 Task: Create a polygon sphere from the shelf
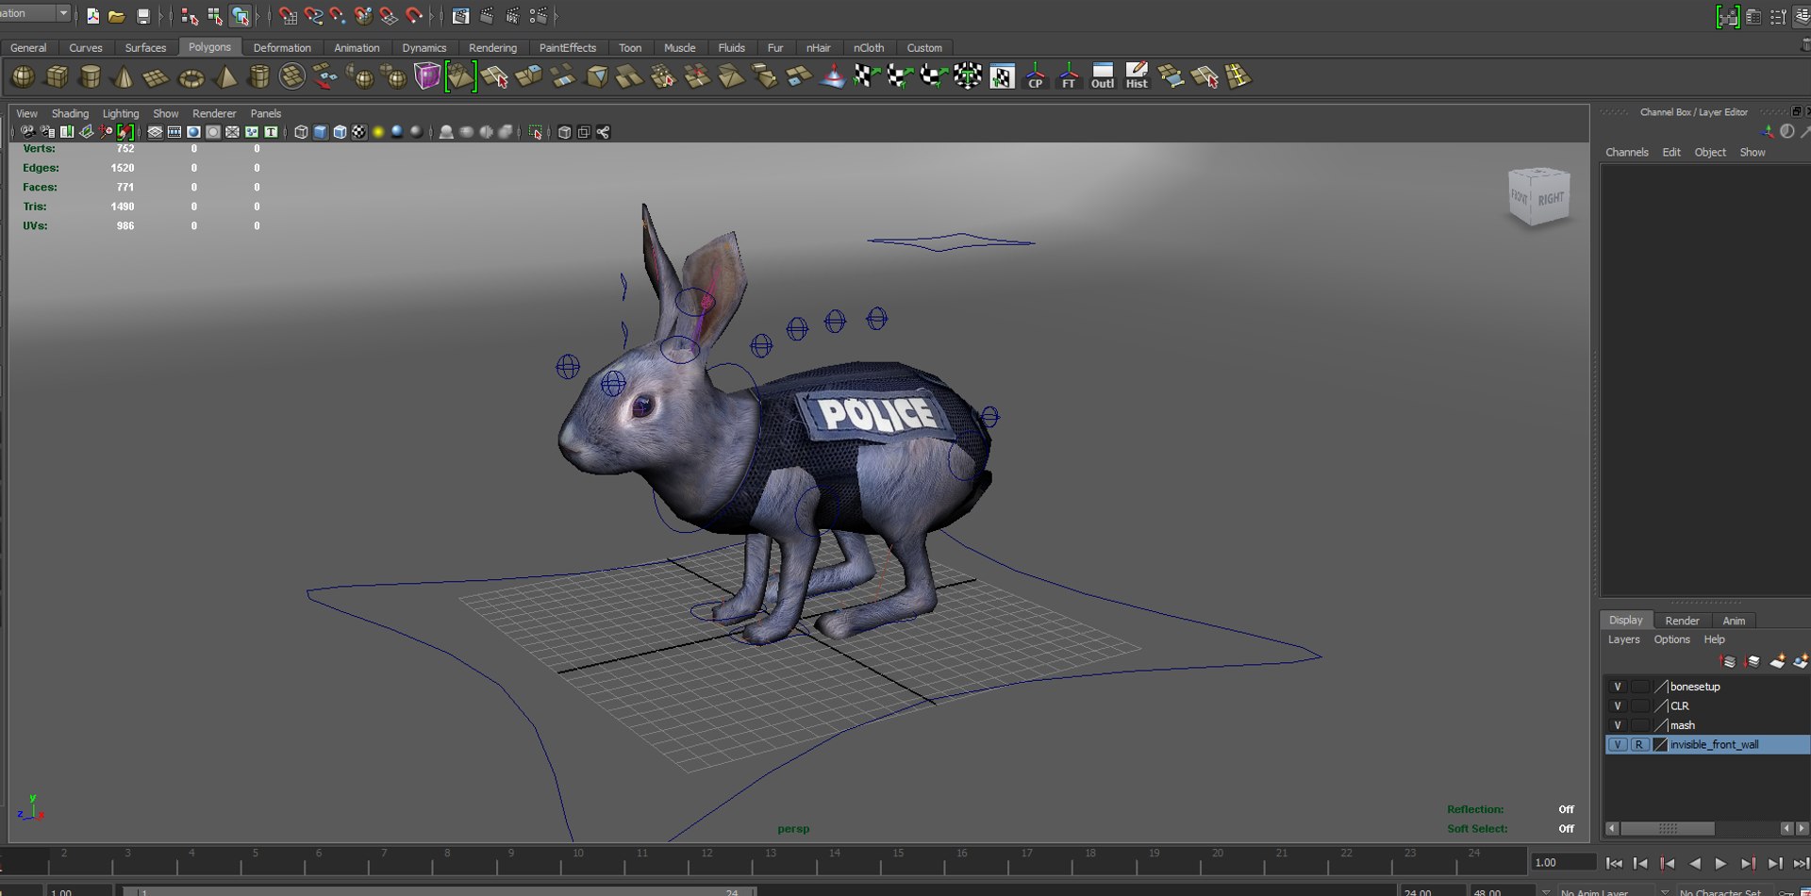23,76
